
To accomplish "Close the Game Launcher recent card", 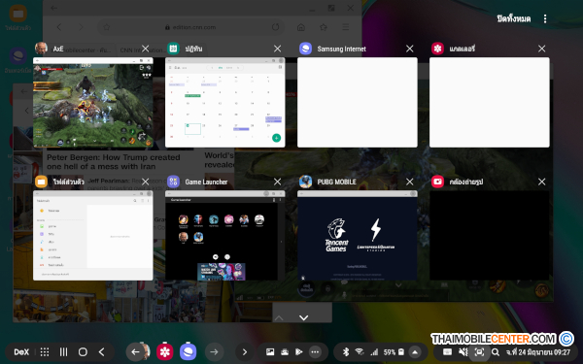I will click(277, 182).
